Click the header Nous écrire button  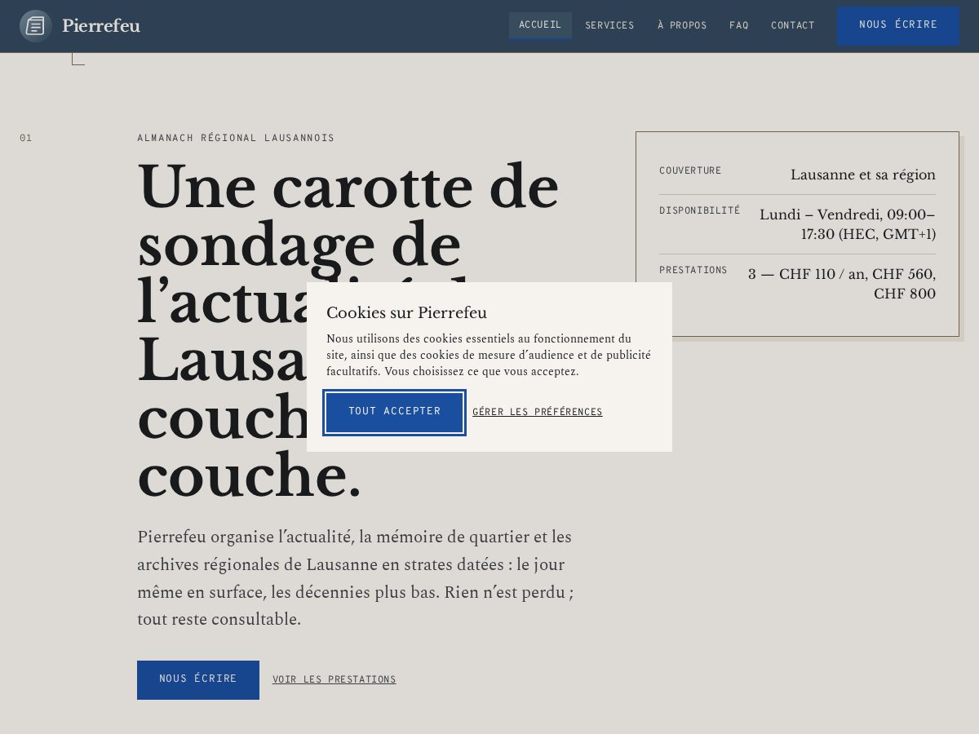[x=898, y=25]
